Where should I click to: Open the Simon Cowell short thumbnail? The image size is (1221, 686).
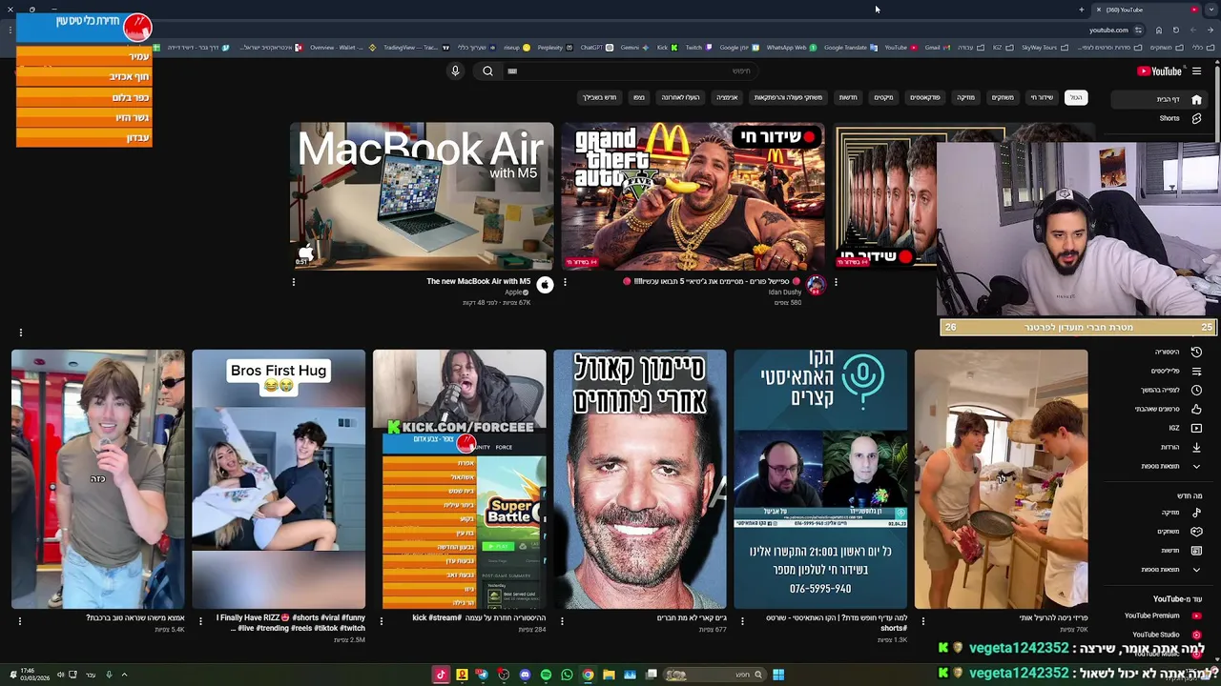tap(639, 478)
